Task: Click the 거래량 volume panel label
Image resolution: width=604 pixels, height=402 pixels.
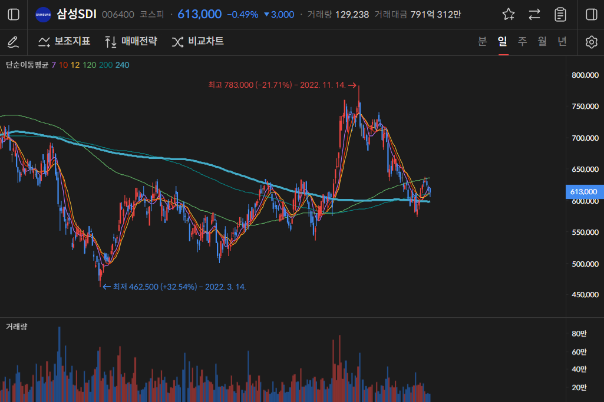Action: 16,327
